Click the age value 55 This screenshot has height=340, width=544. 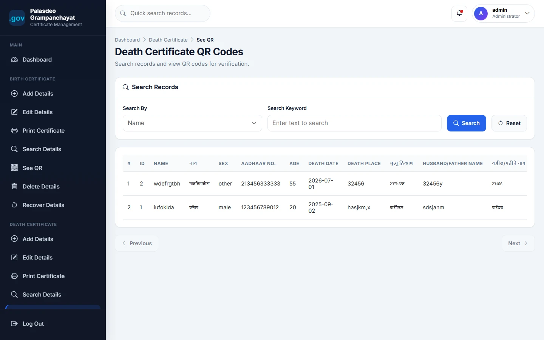[x=293, y=184]
